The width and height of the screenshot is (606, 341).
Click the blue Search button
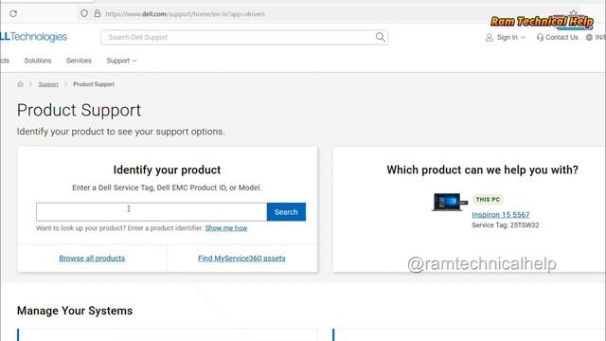(286, 212)
